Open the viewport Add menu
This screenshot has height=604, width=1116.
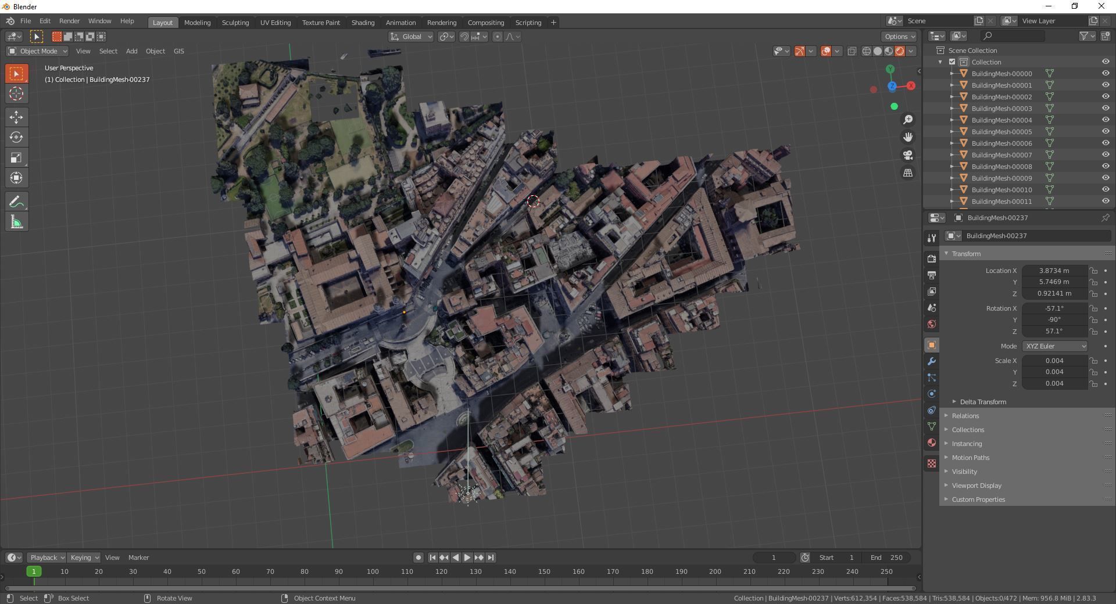[x=132, y=51]
